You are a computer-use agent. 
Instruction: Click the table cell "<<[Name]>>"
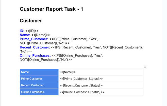tap(101, 72)
